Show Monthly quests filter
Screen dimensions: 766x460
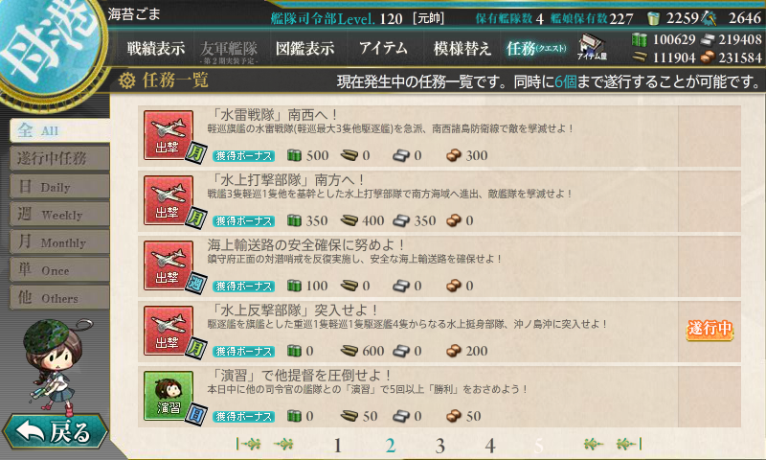pyautogui.click(x=59, y=241)
